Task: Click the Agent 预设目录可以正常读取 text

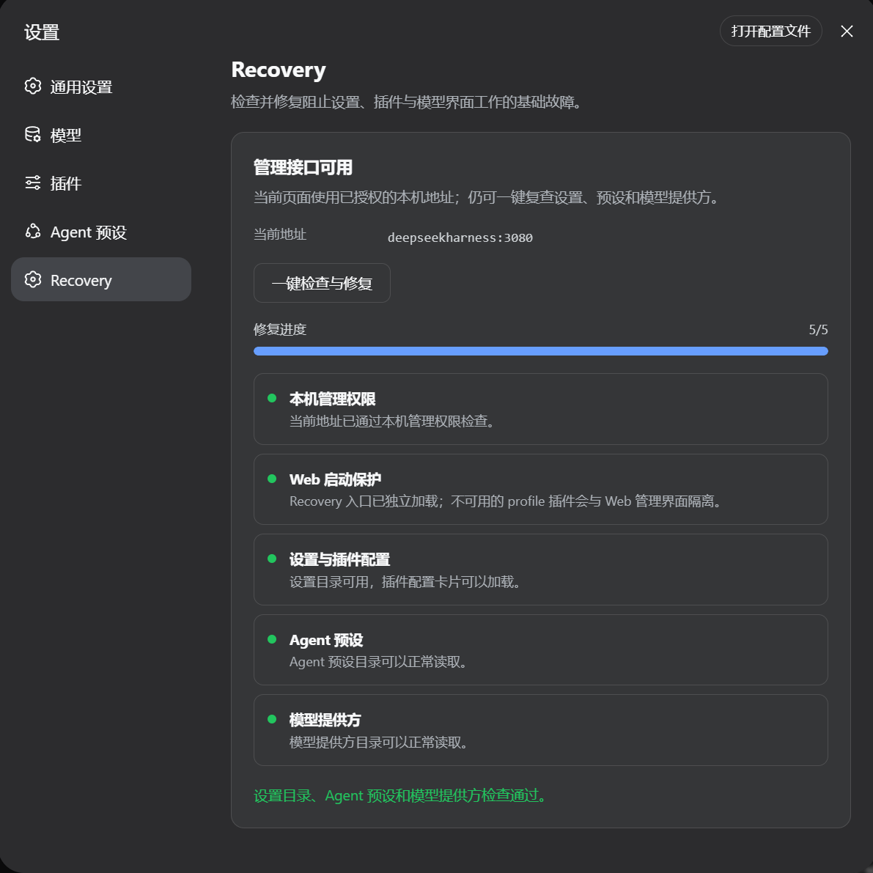Action: pyautogui.click(x=380, y=662)
